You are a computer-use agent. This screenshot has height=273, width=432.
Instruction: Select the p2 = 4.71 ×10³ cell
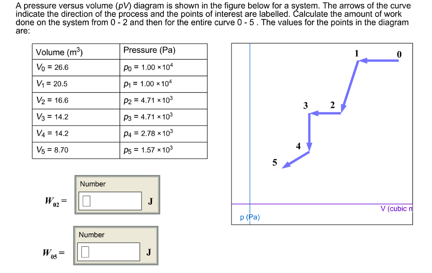[164, 101]
